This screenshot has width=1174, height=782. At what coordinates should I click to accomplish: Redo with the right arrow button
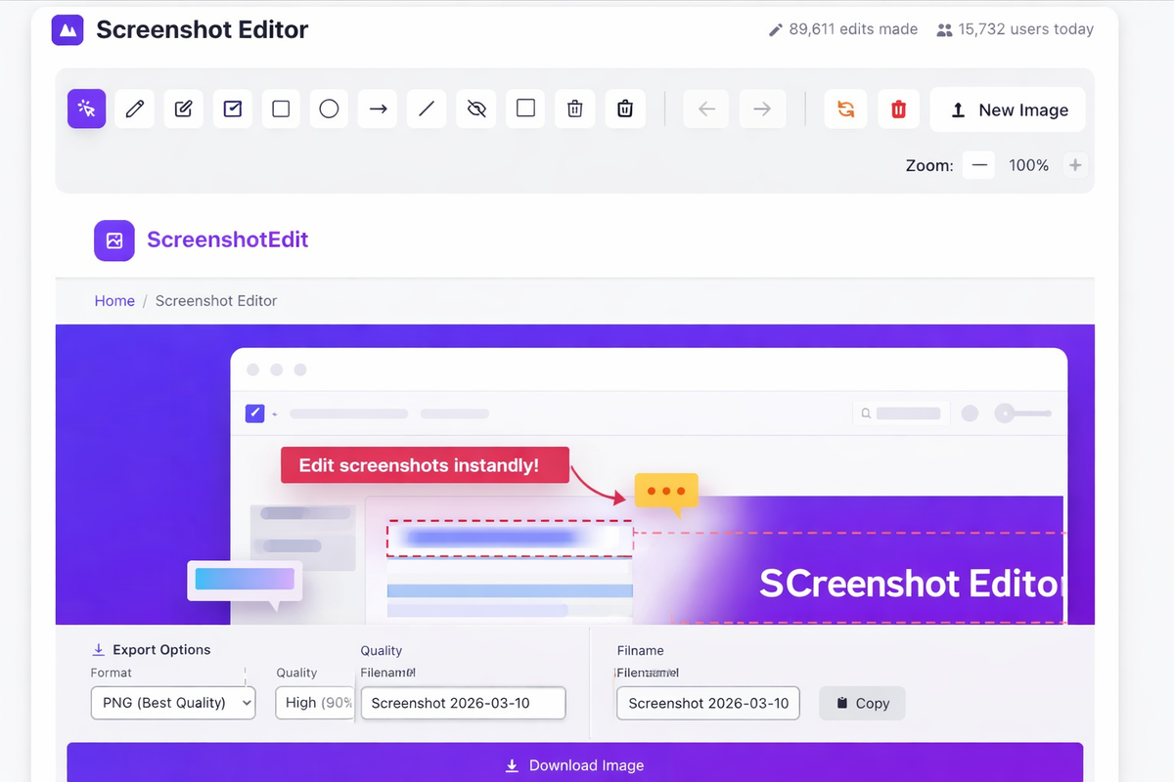(762, 109)
